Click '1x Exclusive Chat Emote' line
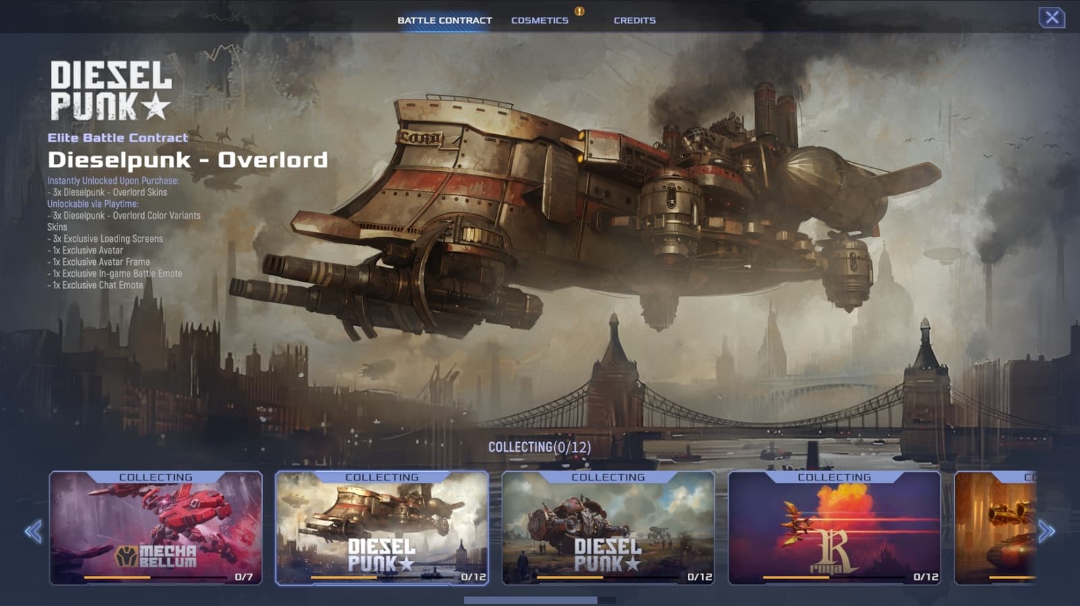The image size is (1080, 606). (x=95, y=285)
